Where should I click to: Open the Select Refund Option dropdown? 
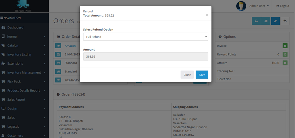click(x=145, y=37)
